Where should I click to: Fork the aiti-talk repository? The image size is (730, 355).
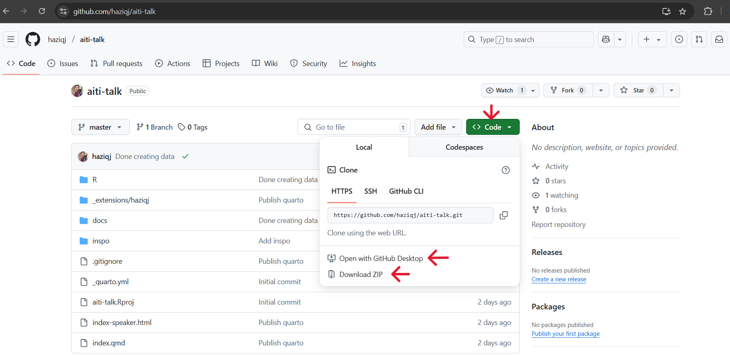point(567,90)
